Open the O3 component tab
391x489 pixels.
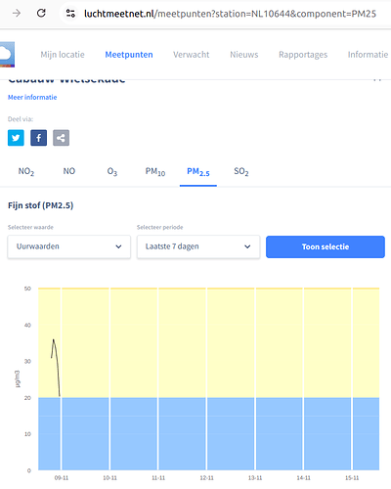click(x=112, y=171)
